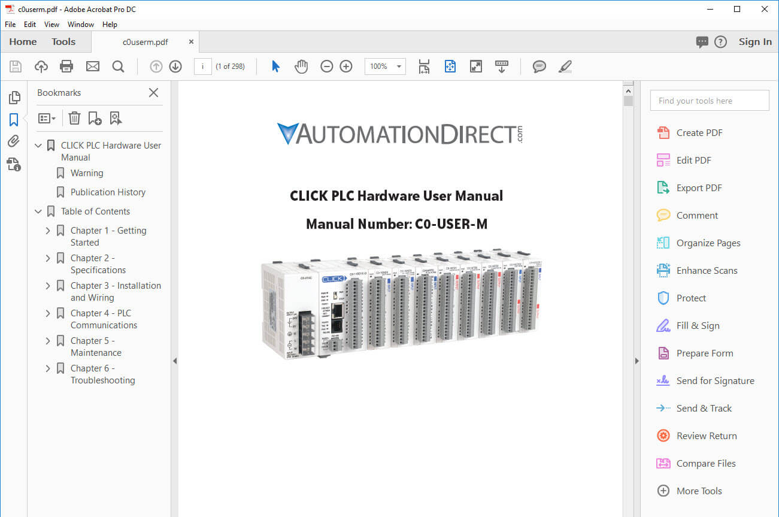Expand Chapter 5 - Maintenance bookmark
779x517 pixels.
[48, 341]
